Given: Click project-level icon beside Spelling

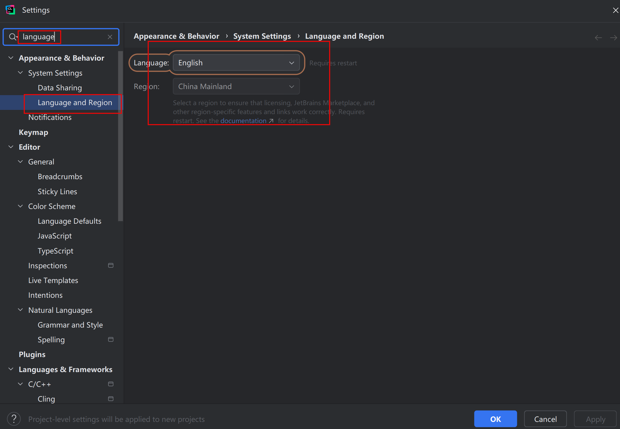Looking at the screenshot, I should coord(110,339).
